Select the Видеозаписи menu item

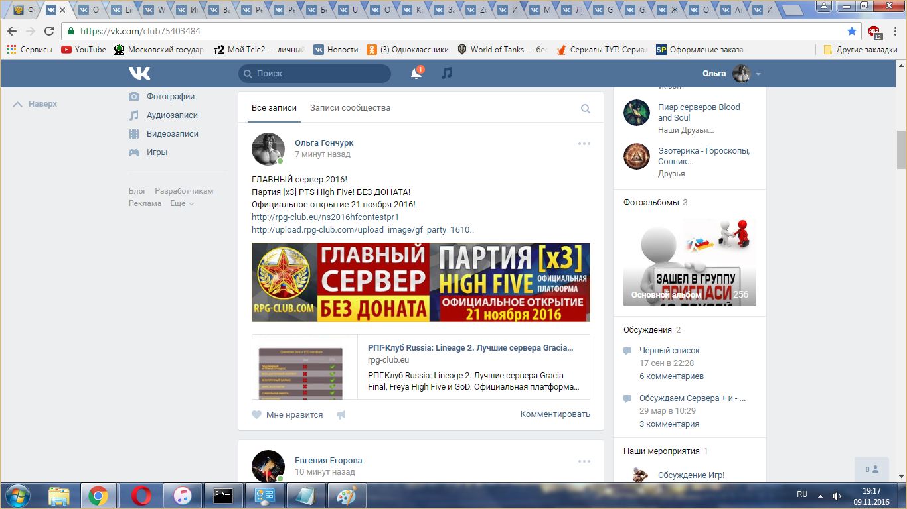pyautogui.click(x=173, y=134)
